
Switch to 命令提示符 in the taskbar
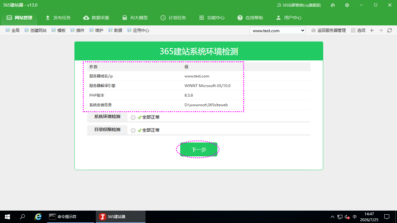tap(71, 217)
